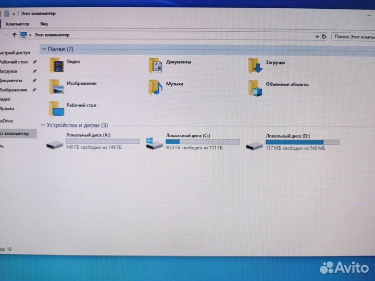This screenshot has width=375, height=281.
Task: Select Быстрый доступ in navigation pane
Action: click(x=15, y=53)
